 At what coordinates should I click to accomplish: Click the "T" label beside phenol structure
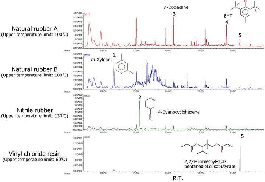pyautogui.click(x=231, y=16)
